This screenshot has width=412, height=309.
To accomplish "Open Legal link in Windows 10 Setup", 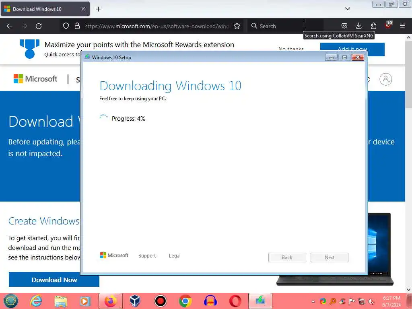I will tap(175, 255).
